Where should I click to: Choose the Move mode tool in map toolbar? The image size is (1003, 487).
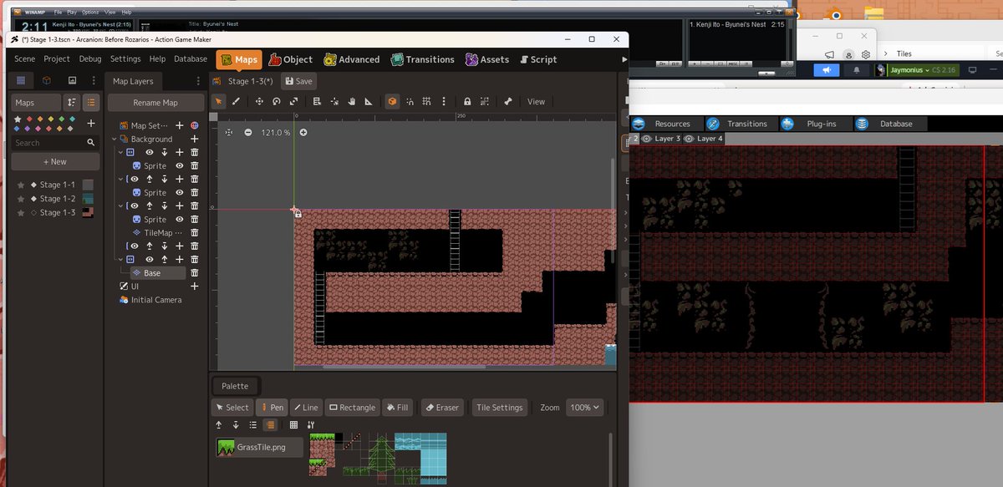259,101
